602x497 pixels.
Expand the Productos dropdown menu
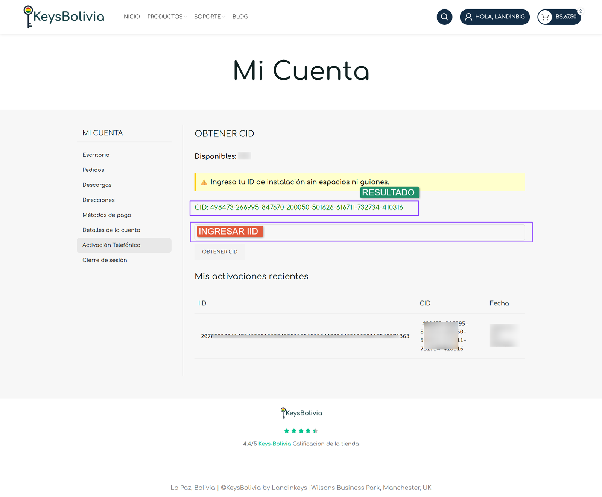point(167,17)
